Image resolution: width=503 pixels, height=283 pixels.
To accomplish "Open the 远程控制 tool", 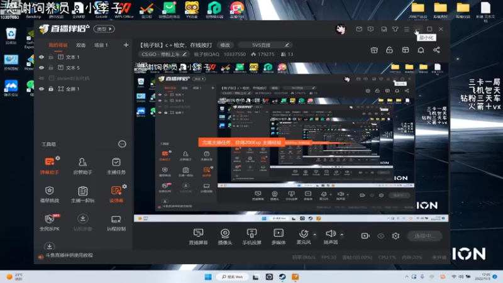I will (116, 223).
